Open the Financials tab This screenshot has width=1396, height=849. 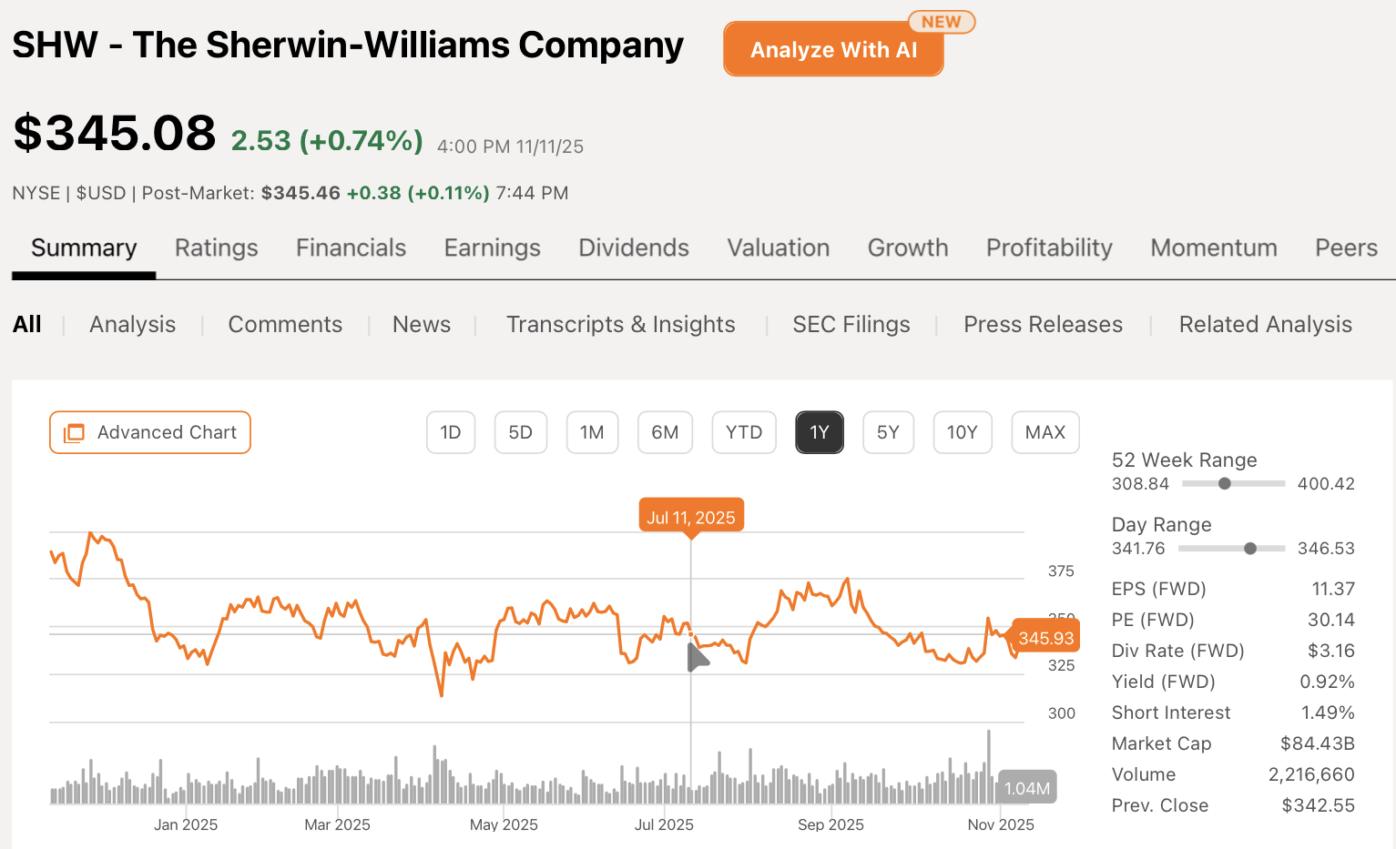click(351, 248)
